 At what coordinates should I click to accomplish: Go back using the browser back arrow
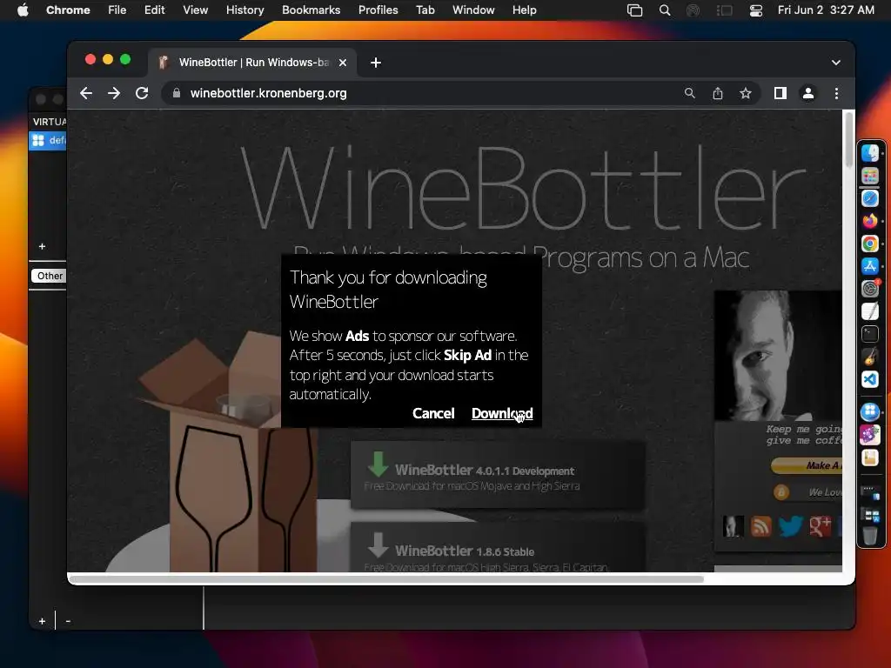[86, 93]
